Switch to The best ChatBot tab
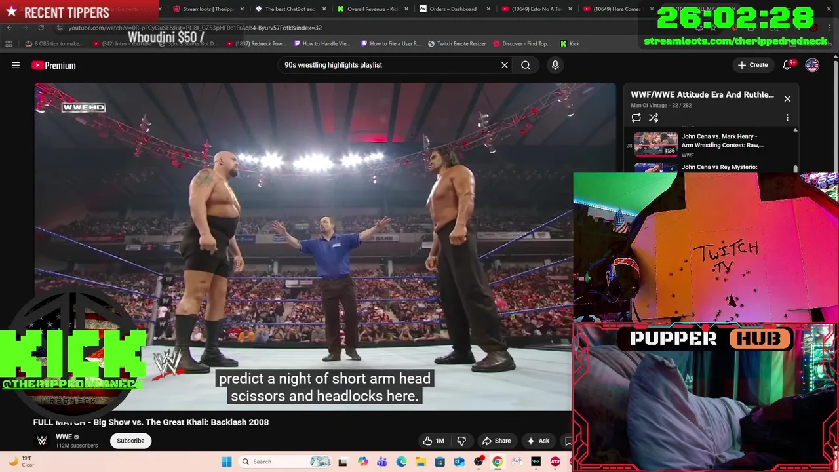839x472 pixels. coord(289,9)
